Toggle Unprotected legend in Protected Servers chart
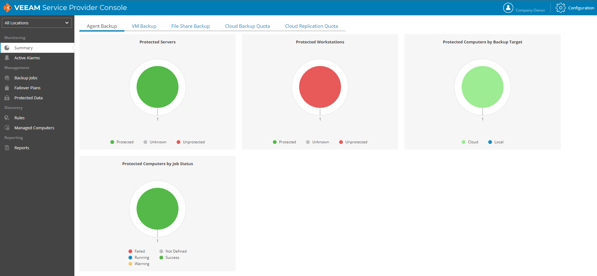The width and height of the screenshot is (597, 276). click(191, 142)
